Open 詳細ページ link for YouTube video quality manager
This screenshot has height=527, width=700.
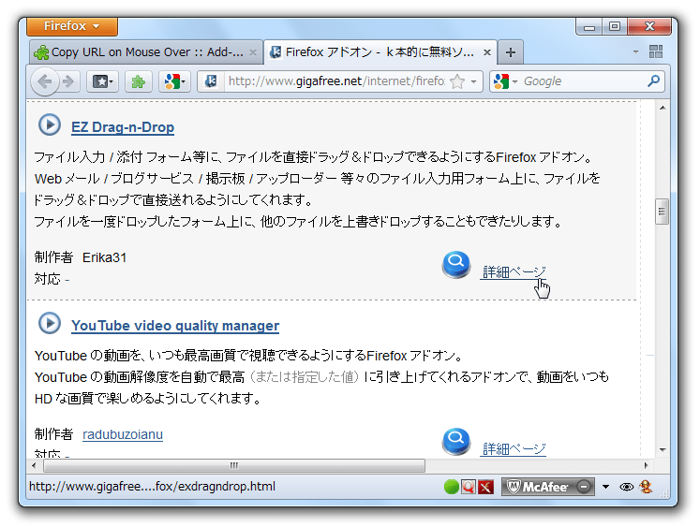click(x=514, y=449)
